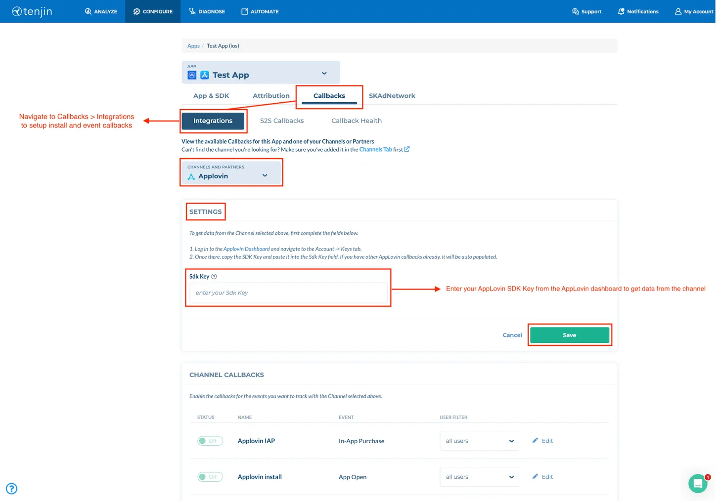Click the Sdk Key help icon
This screenshot has width=716, height=501.
click(214, 276)
